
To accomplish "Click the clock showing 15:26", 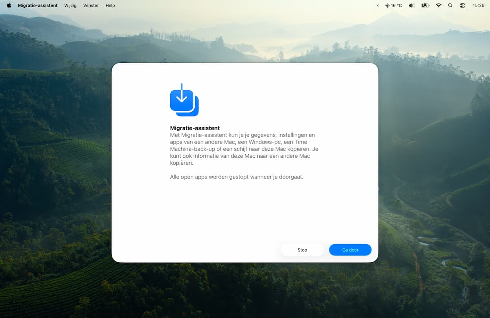I will click(x=478, y=5).
